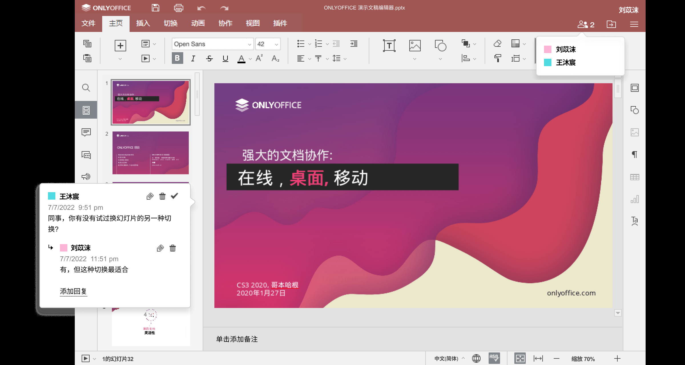Switch to the 插入 tab
The height and width of the screenshot is (365, 685).
click(x=143, y=23)
